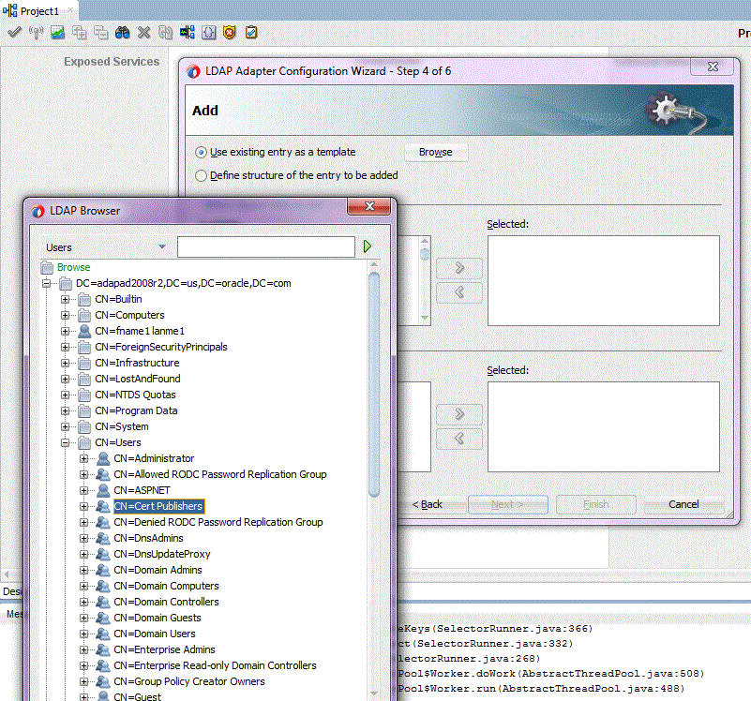Screen dimensions: 751x701
Task: Select CN=Domain Admins in the tree
Action: (x=158, y=570)
